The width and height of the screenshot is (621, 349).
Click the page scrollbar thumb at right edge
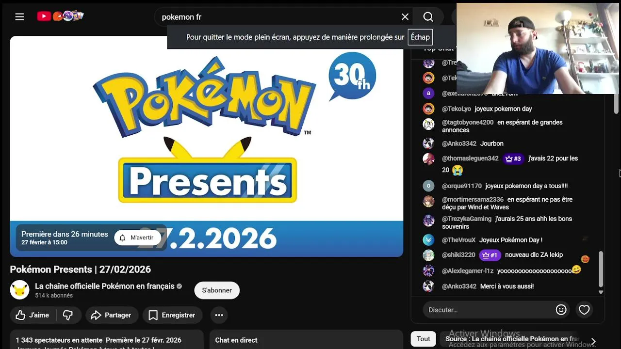pos(617,104)
